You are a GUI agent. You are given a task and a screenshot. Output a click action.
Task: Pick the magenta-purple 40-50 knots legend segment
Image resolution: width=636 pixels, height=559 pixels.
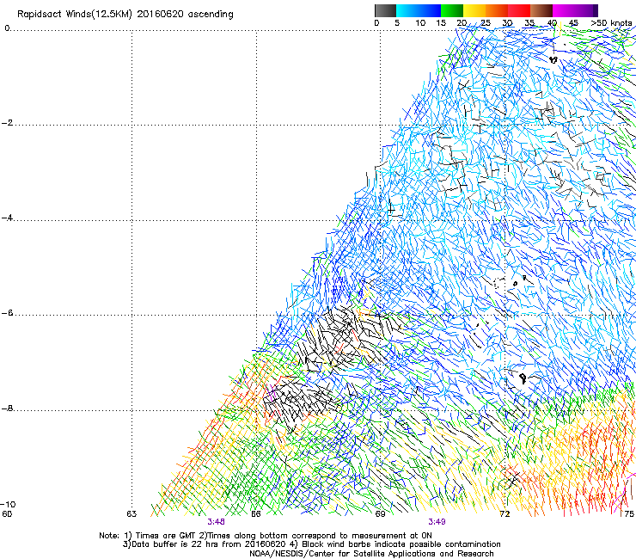coord(575,10)
